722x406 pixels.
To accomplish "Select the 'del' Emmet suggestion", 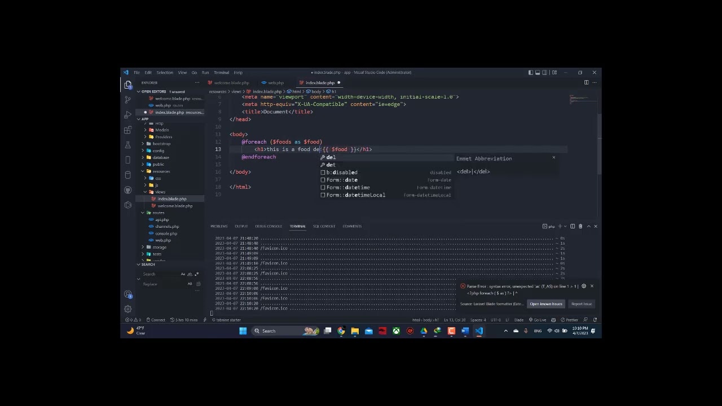I will point(388,157).
